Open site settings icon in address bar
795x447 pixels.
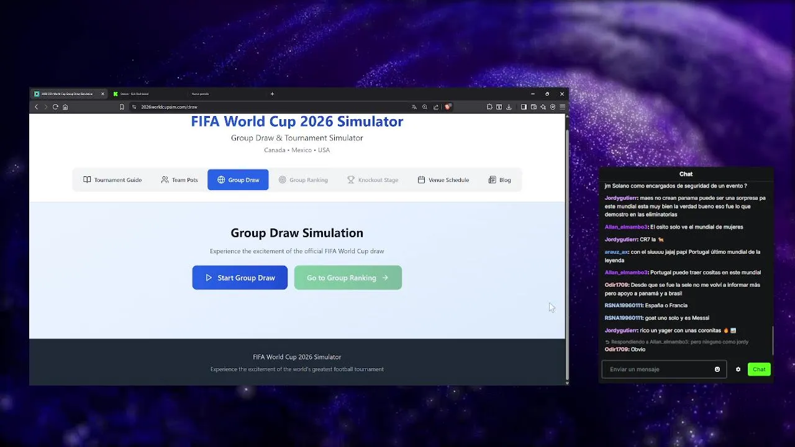click(134, 107)
